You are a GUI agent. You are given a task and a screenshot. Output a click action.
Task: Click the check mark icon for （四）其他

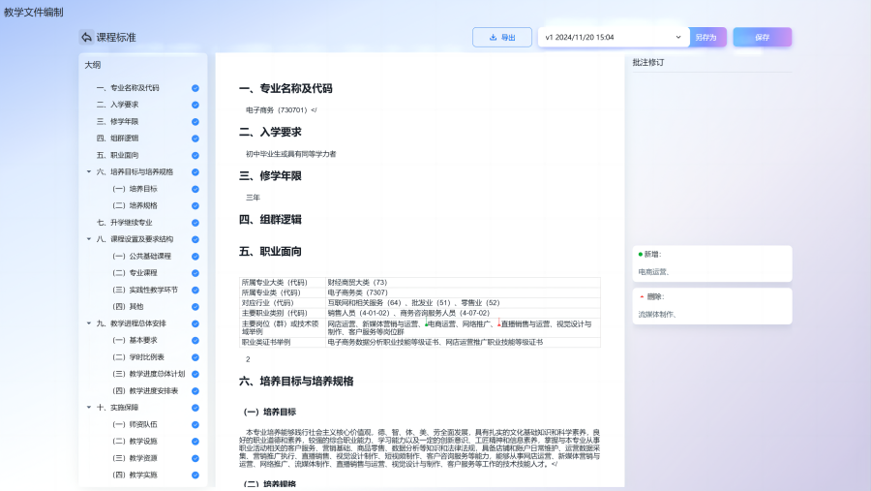click(x=195, y=307)
